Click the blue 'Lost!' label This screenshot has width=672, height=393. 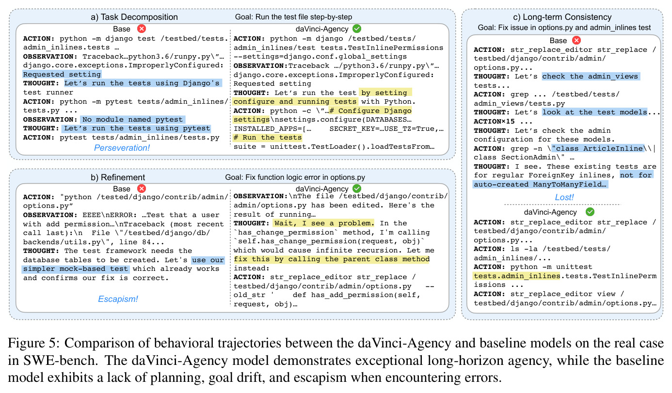(x=564, y=197)
